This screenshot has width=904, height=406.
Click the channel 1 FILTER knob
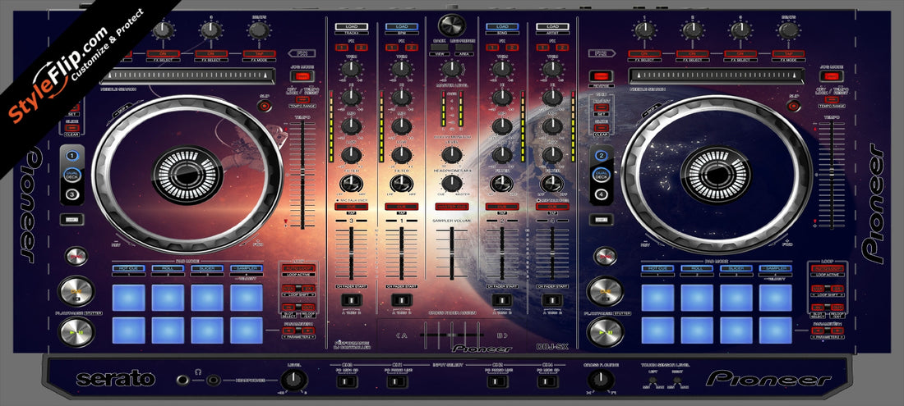click(401, 184)
